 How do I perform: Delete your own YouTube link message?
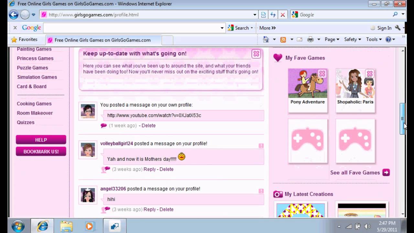point(148,126)
